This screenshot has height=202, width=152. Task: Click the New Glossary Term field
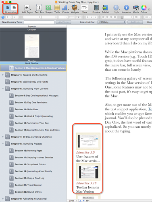39,22
